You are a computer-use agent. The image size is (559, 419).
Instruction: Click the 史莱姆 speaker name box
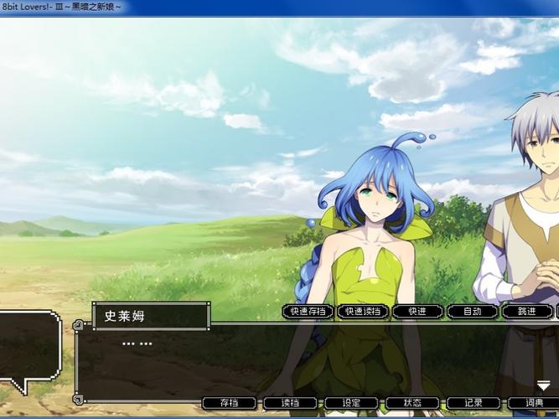coord(151,316)
